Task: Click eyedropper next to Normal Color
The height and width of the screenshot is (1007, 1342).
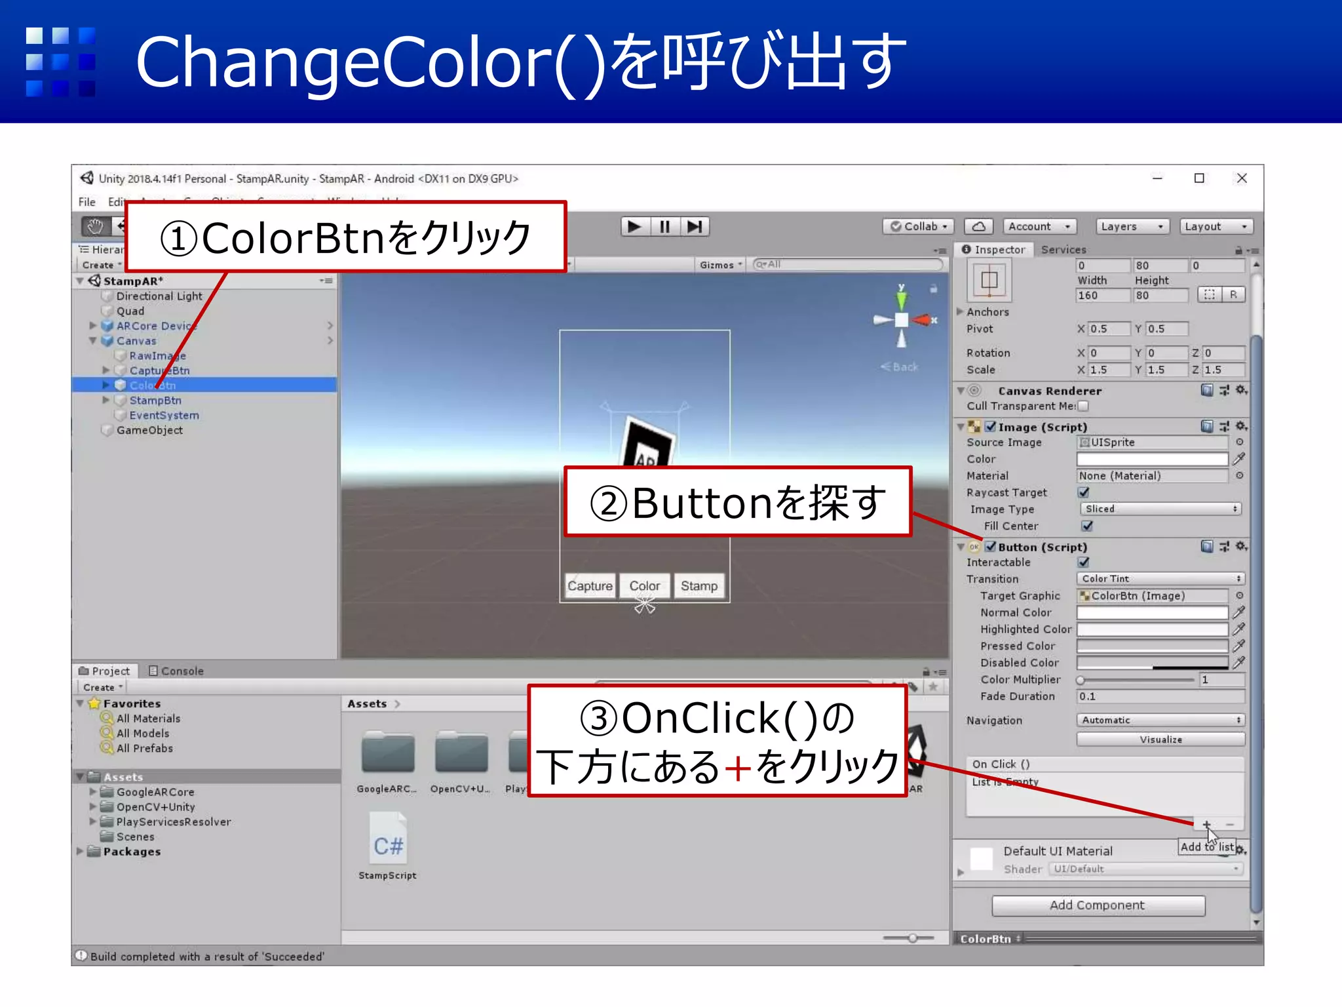Action: (x=1239, y=612)
